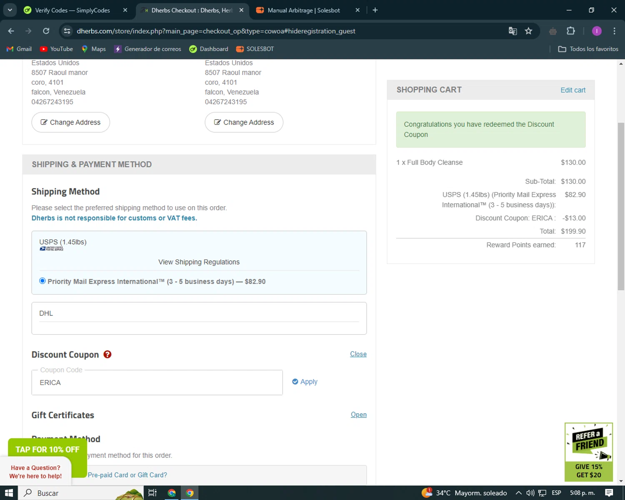Switch to the Manual Arbitrage | Solesbot tab
Image resolution: width=625 pixels, height=500 pixels.
click(304, 10)
